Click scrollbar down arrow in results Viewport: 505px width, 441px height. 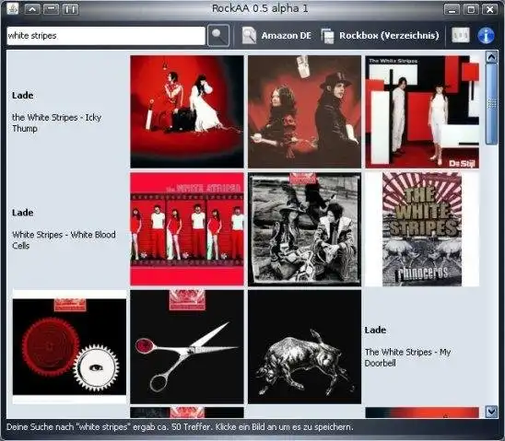pos(491,412)
